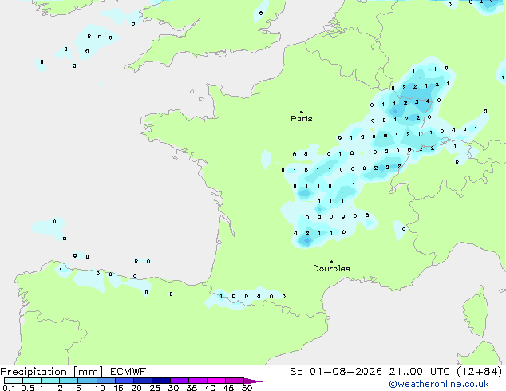Click the '10' legend scale label
Image resolution: width=506 pixels, height=391 pixels.
click(100, 388)
